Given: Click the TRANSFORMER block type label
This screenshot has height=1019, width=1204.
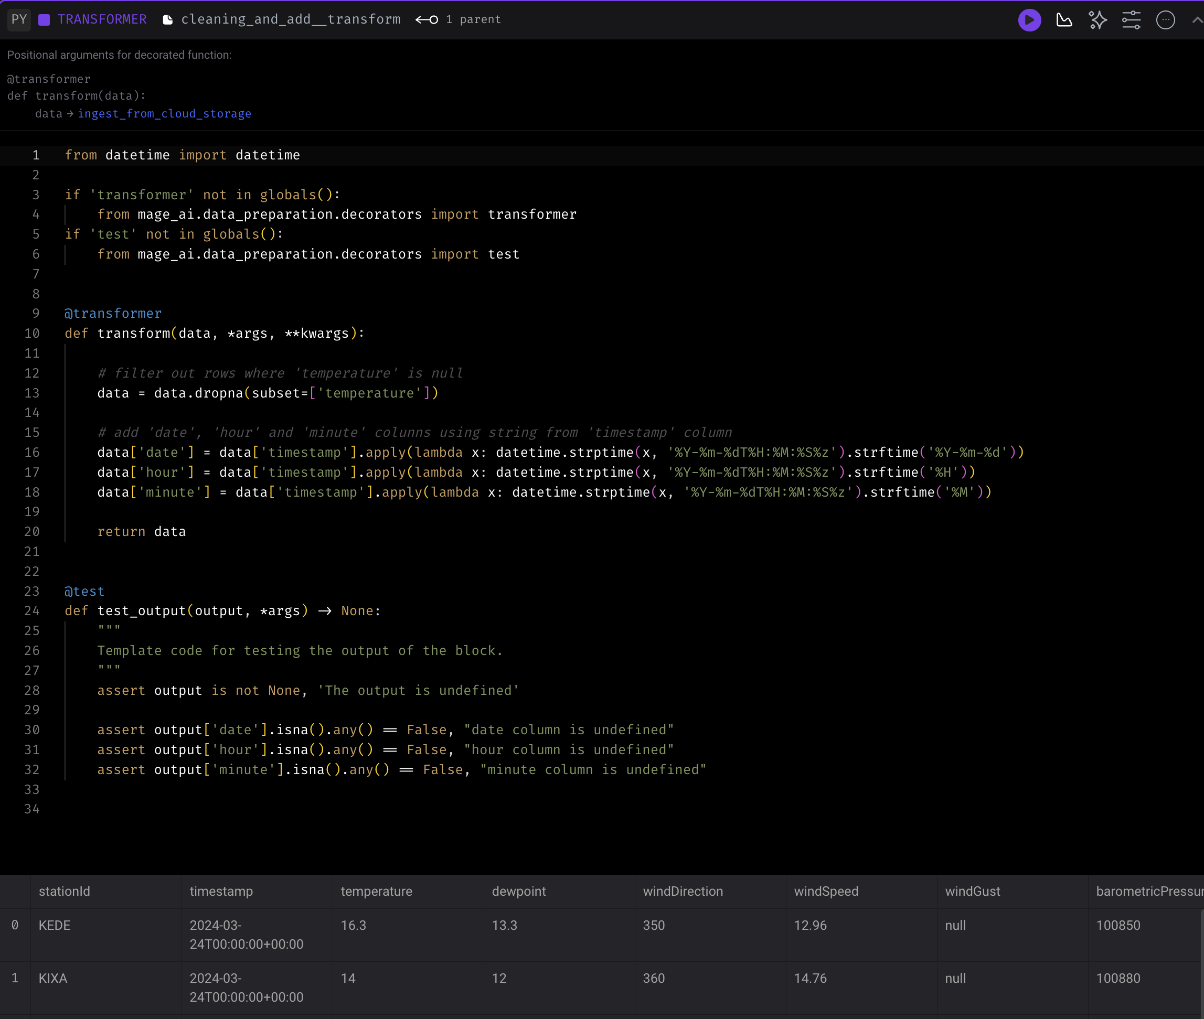Looking at the screenshot, I should coord(102,19).
